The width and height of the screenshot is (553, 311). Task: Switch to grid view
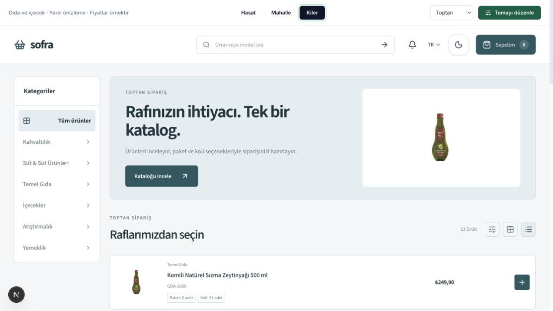tap(510, 229)
